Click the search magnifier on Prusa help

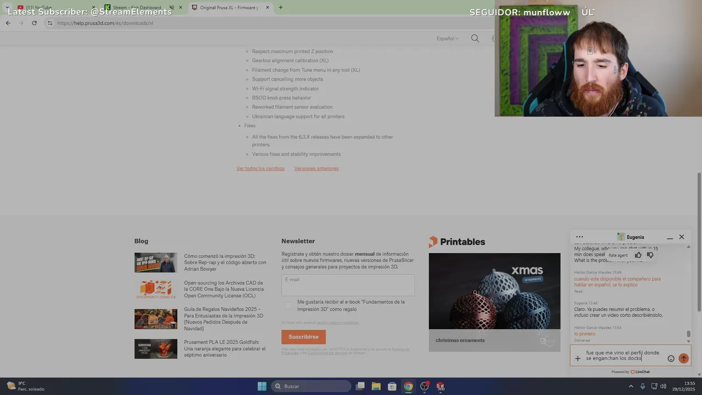475,38
